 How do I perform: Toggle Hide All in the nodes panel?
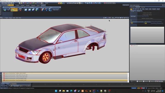[146, 81]
